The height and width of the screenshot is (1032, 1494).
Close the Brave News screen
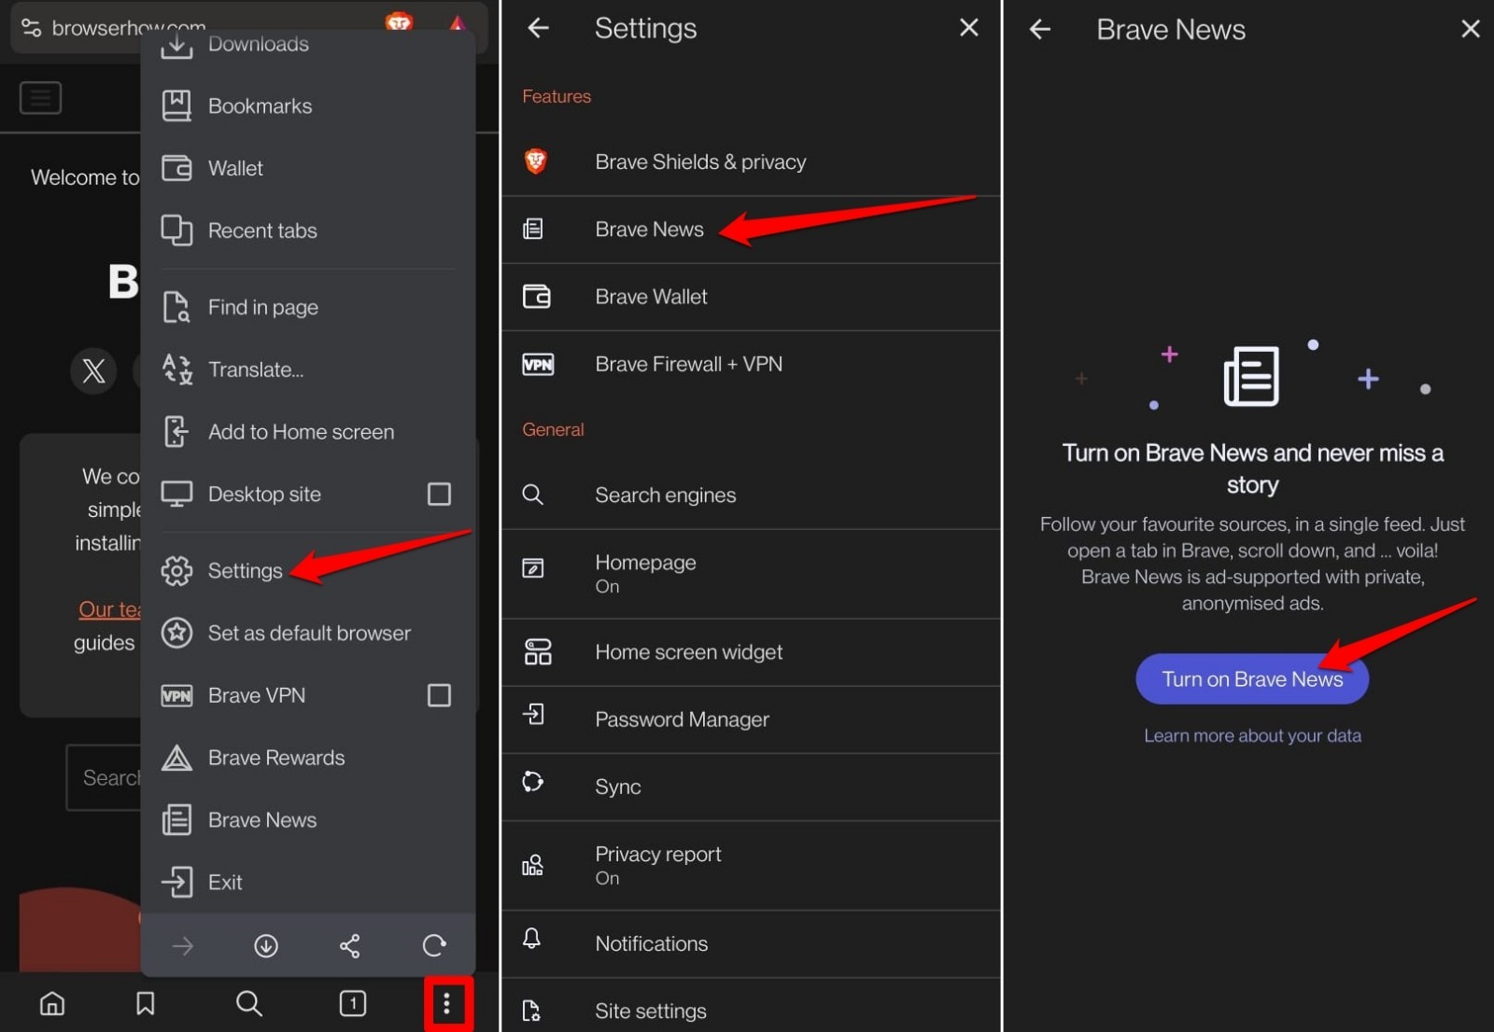1471,30
